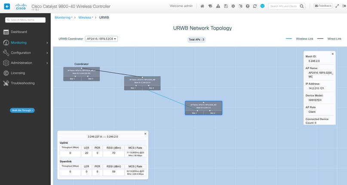Image resolution: width=347 pixels, height=185 pixels.
Task: Expand the Configuration submenu chevron
Action: tap(47, 53)
